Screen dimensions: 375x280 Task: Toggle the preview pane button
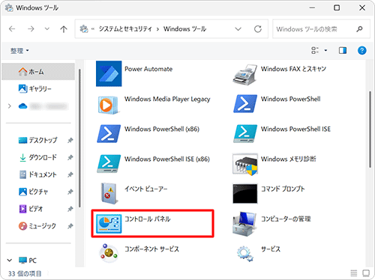pyautogui.click(x=343, y=50)
